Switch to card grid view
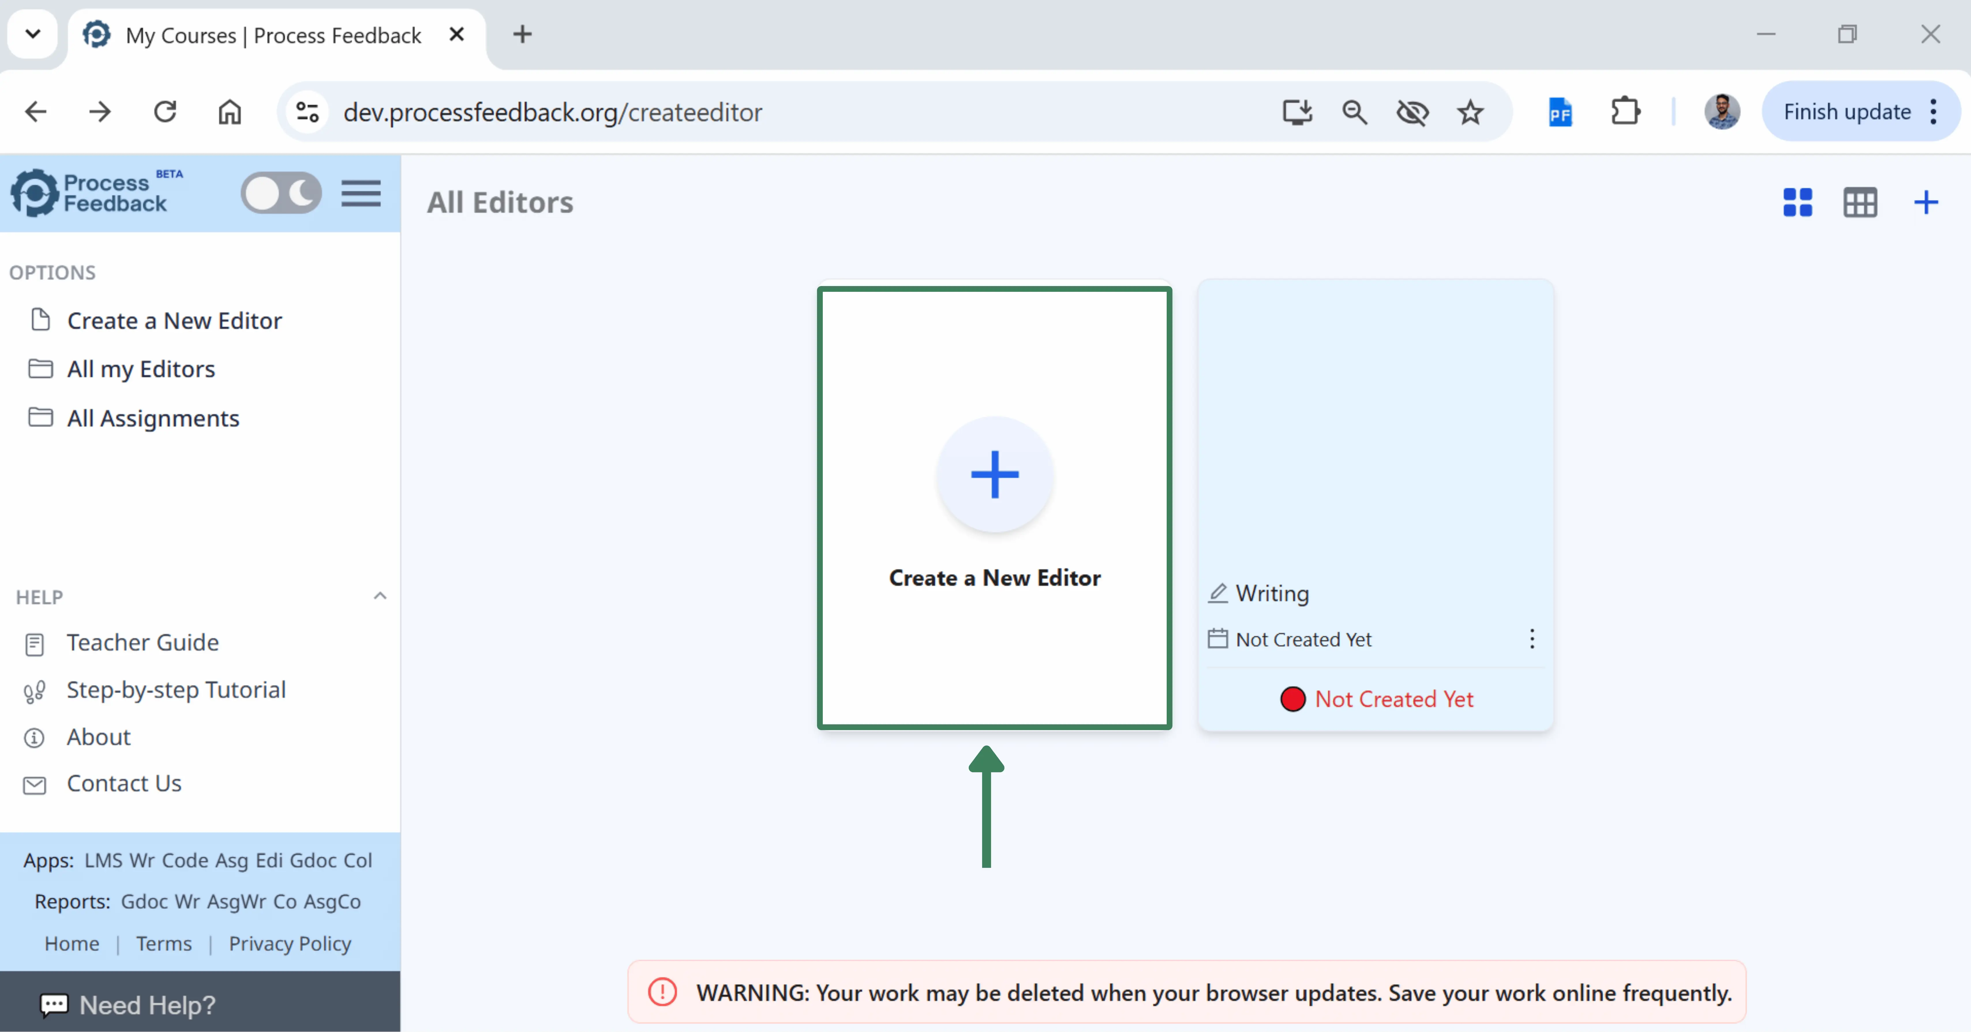1971x1032 pixels. point(1797,203)
